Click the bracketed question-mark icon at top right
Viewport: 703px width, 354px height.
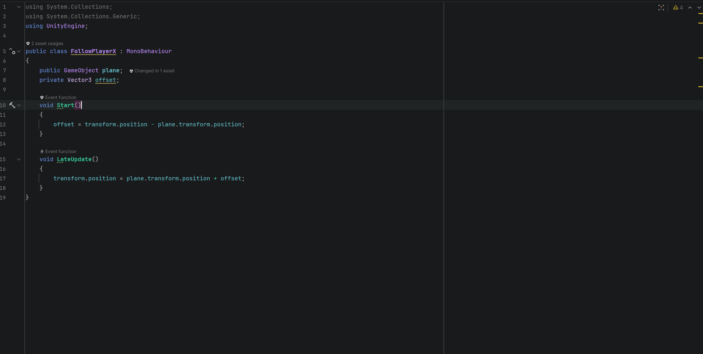tap(661, 8)
